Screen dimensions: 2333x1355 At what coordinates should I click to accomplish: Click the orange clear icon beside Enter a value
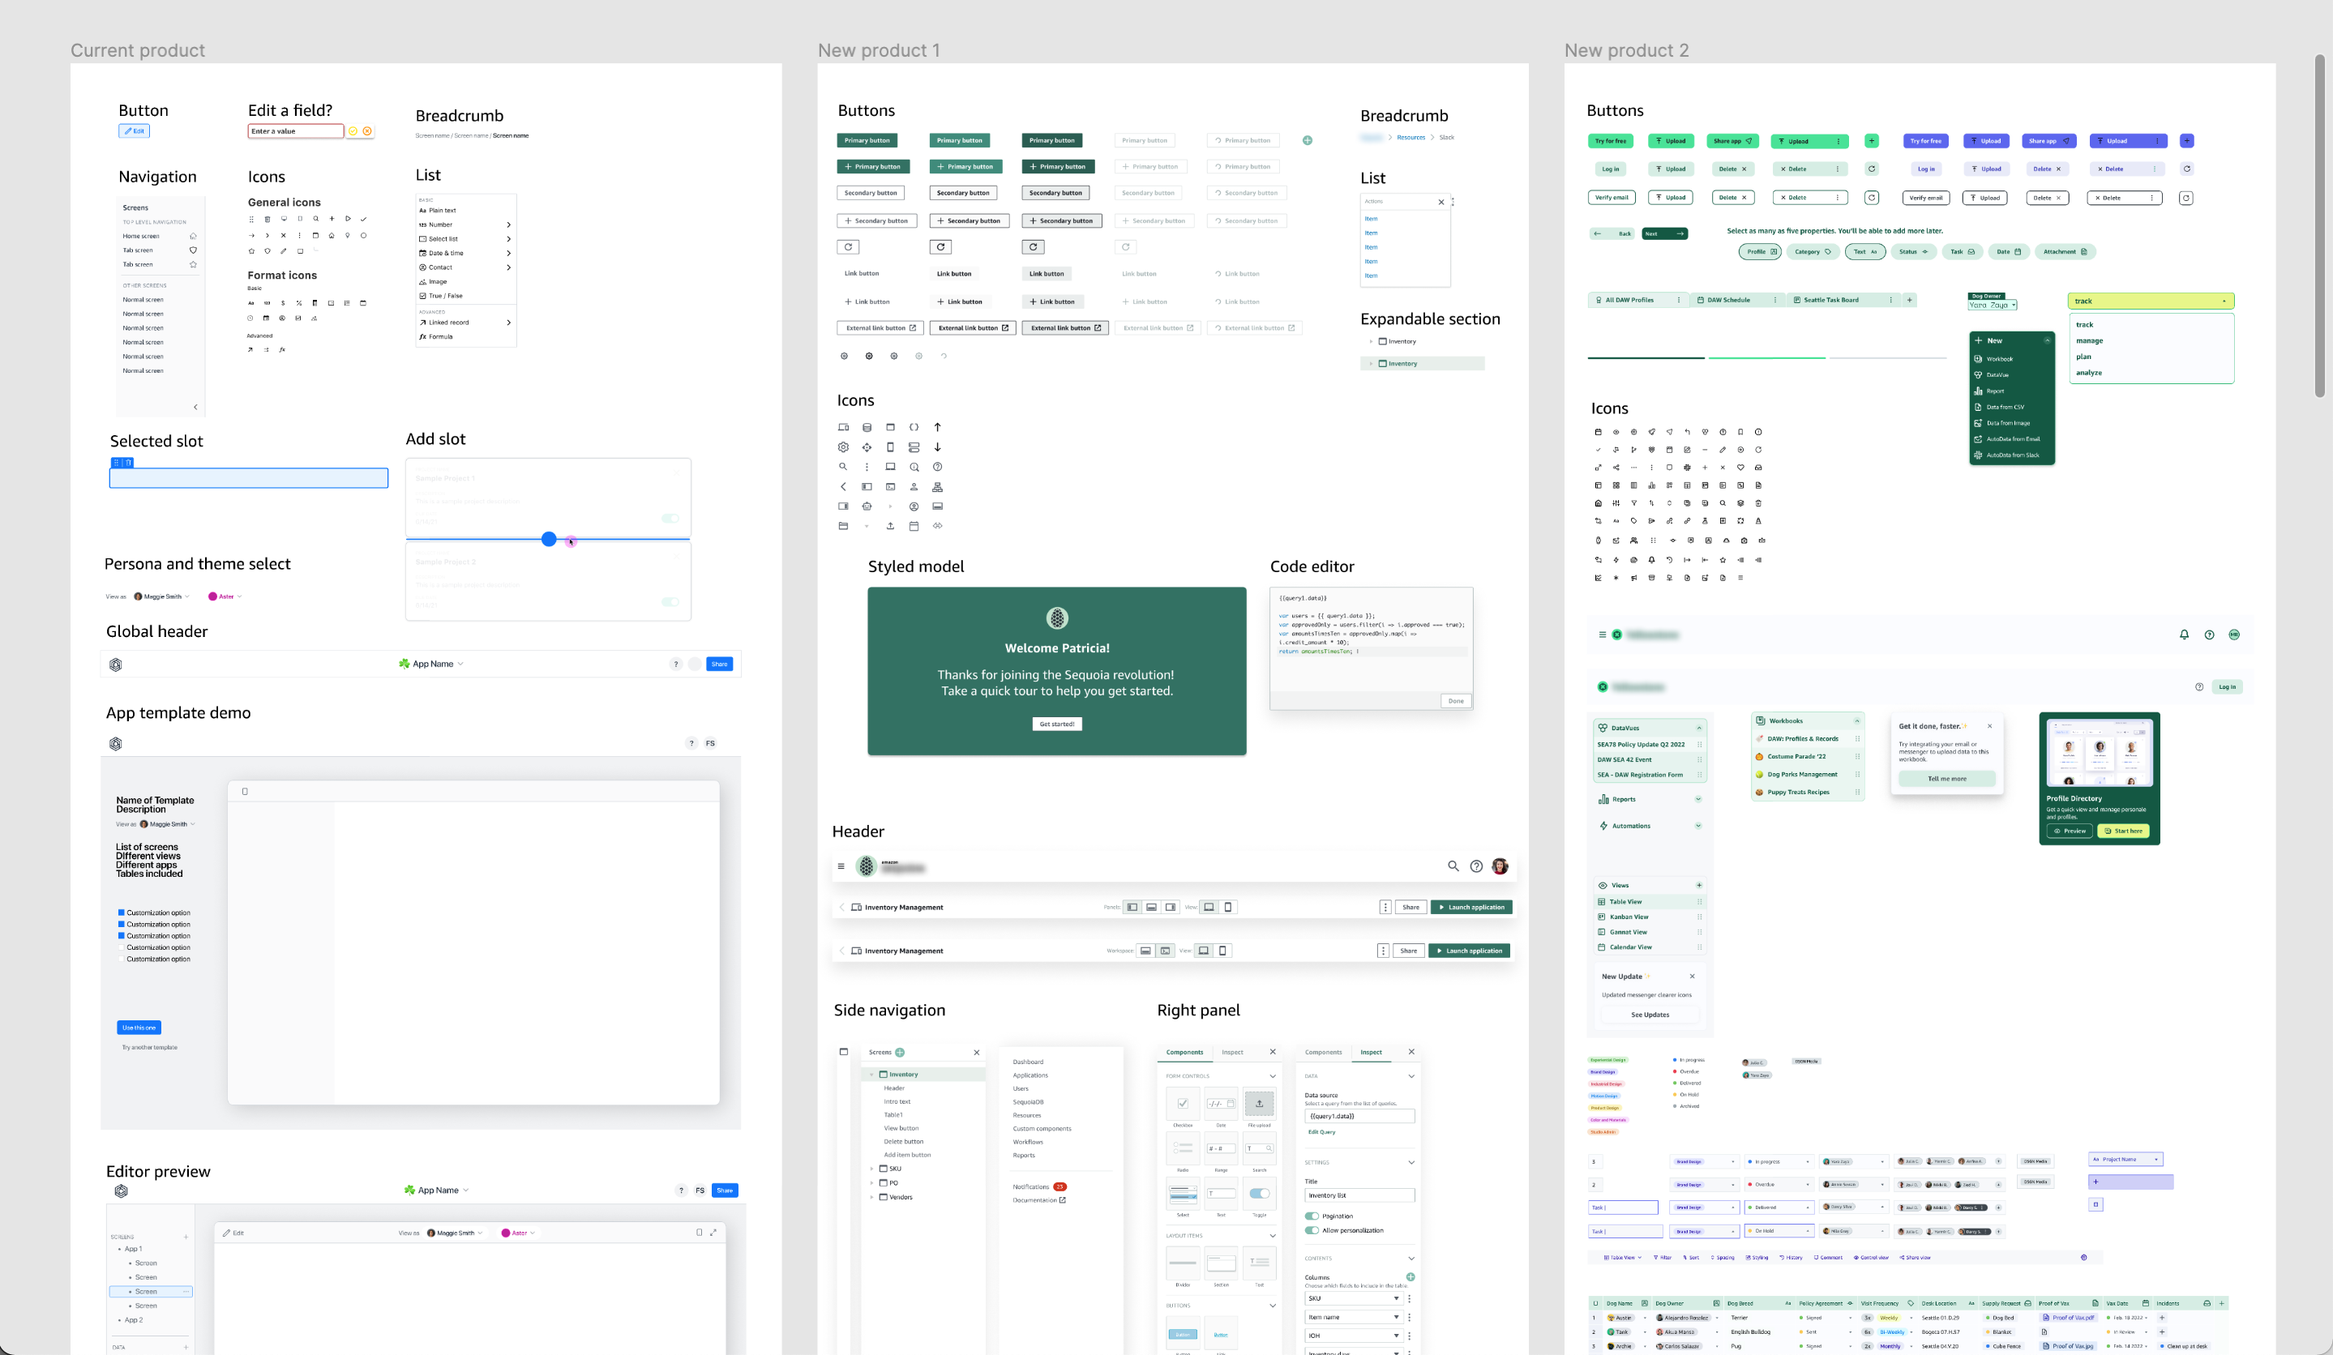point(367,131)
